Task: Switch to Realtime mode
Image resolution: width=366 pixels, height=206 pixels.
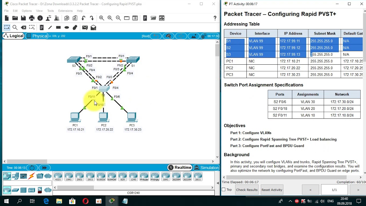Action: pyautogui.click(x=180, y=168)
